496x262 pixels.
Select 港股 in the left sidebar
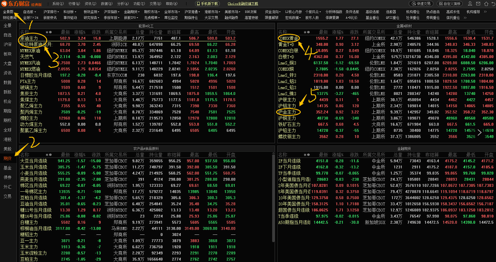coord(7,139)
